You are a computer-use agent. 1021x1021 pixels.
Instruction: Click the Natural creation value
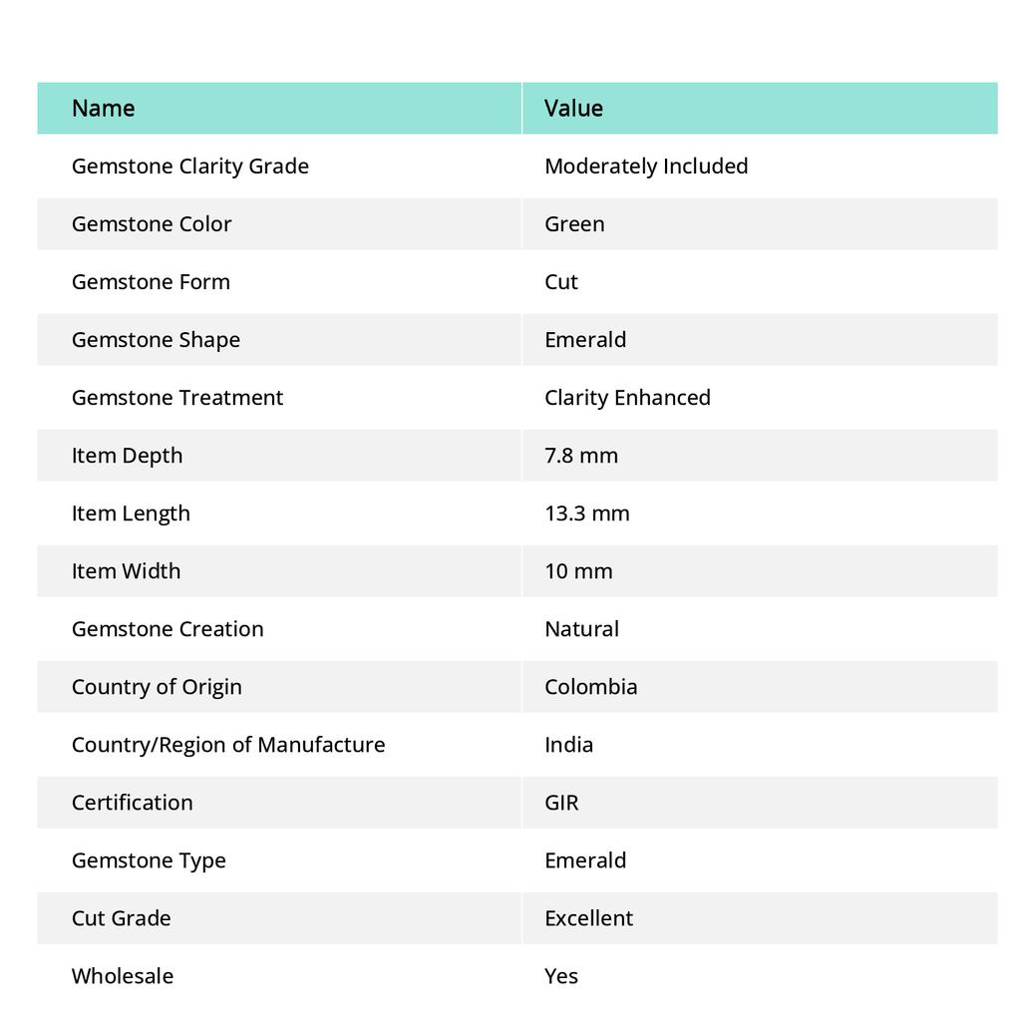point(581,629)
